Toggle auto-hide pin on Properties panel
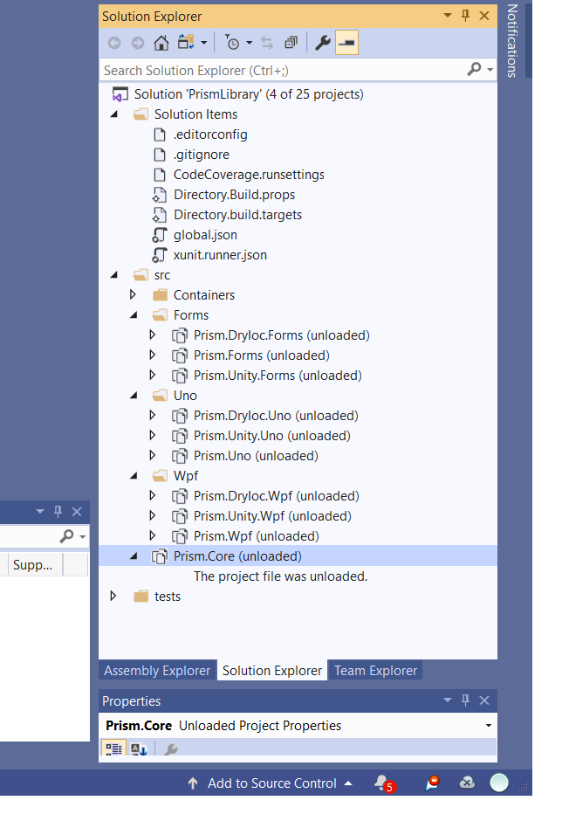Viewport: 562px width, 828px height. coord(465,700)
